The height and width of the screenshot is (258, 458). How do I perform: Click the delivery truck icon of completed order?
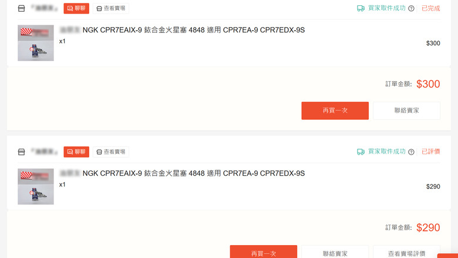[x=361, y=8]
